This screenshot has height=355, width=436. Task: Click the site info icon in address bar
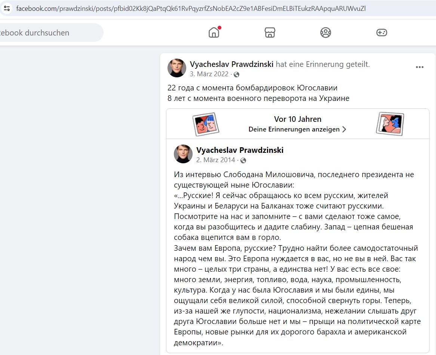tap(7, 8)
